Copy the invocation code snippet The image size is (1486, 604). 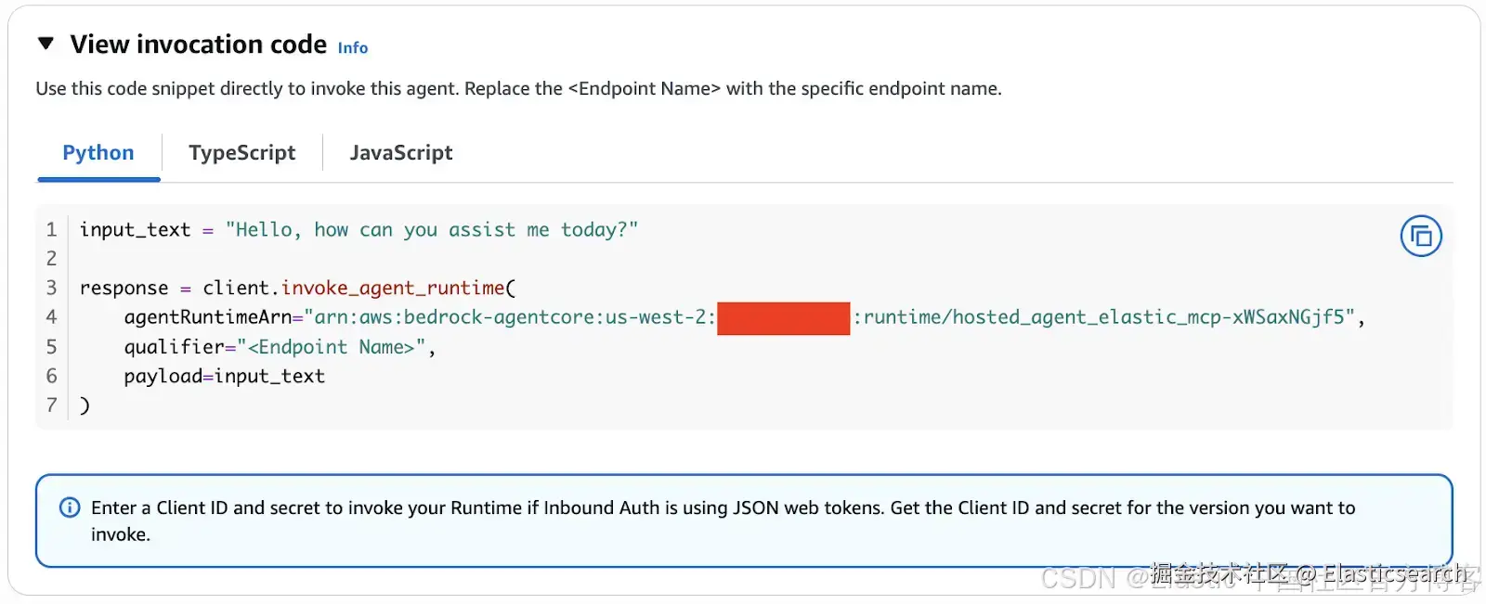click(1420, 237)
